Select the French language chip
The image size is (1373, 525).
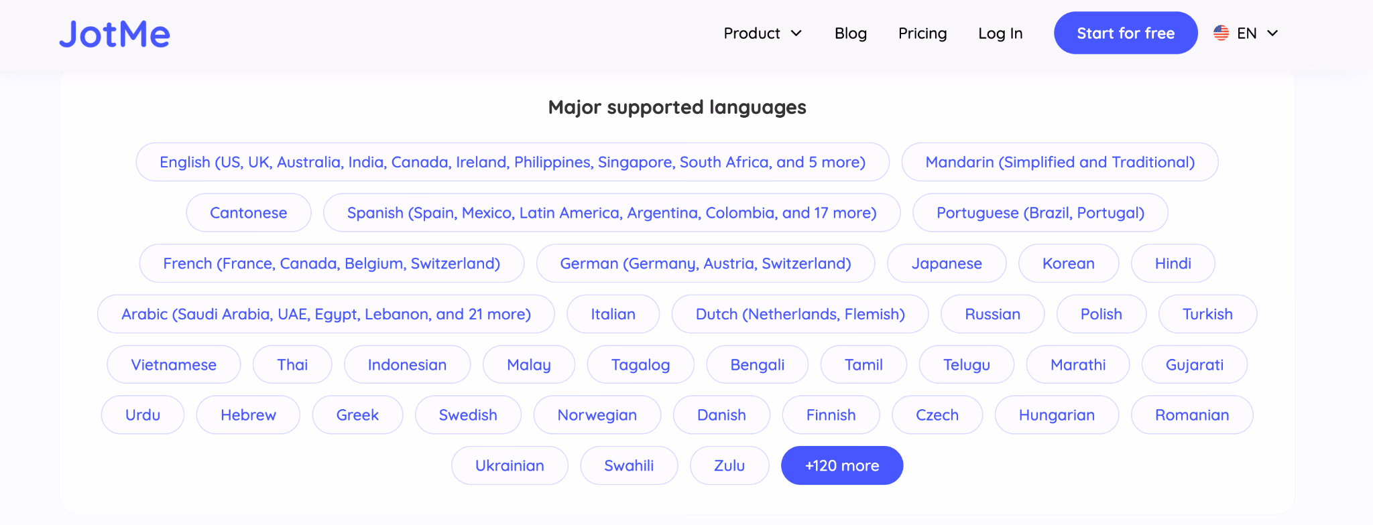(x=332, y=263)
